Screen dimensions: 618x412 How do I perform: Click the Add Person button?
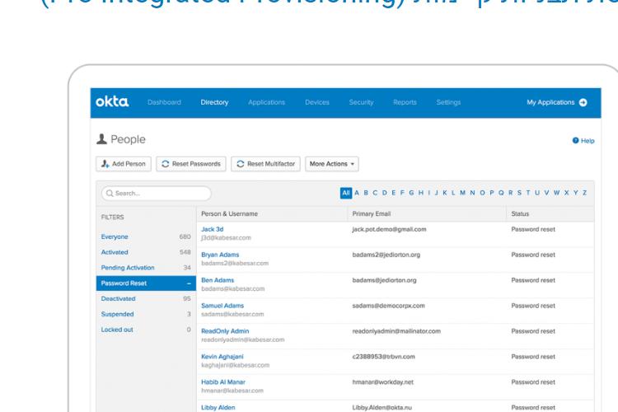click(124, 164)
